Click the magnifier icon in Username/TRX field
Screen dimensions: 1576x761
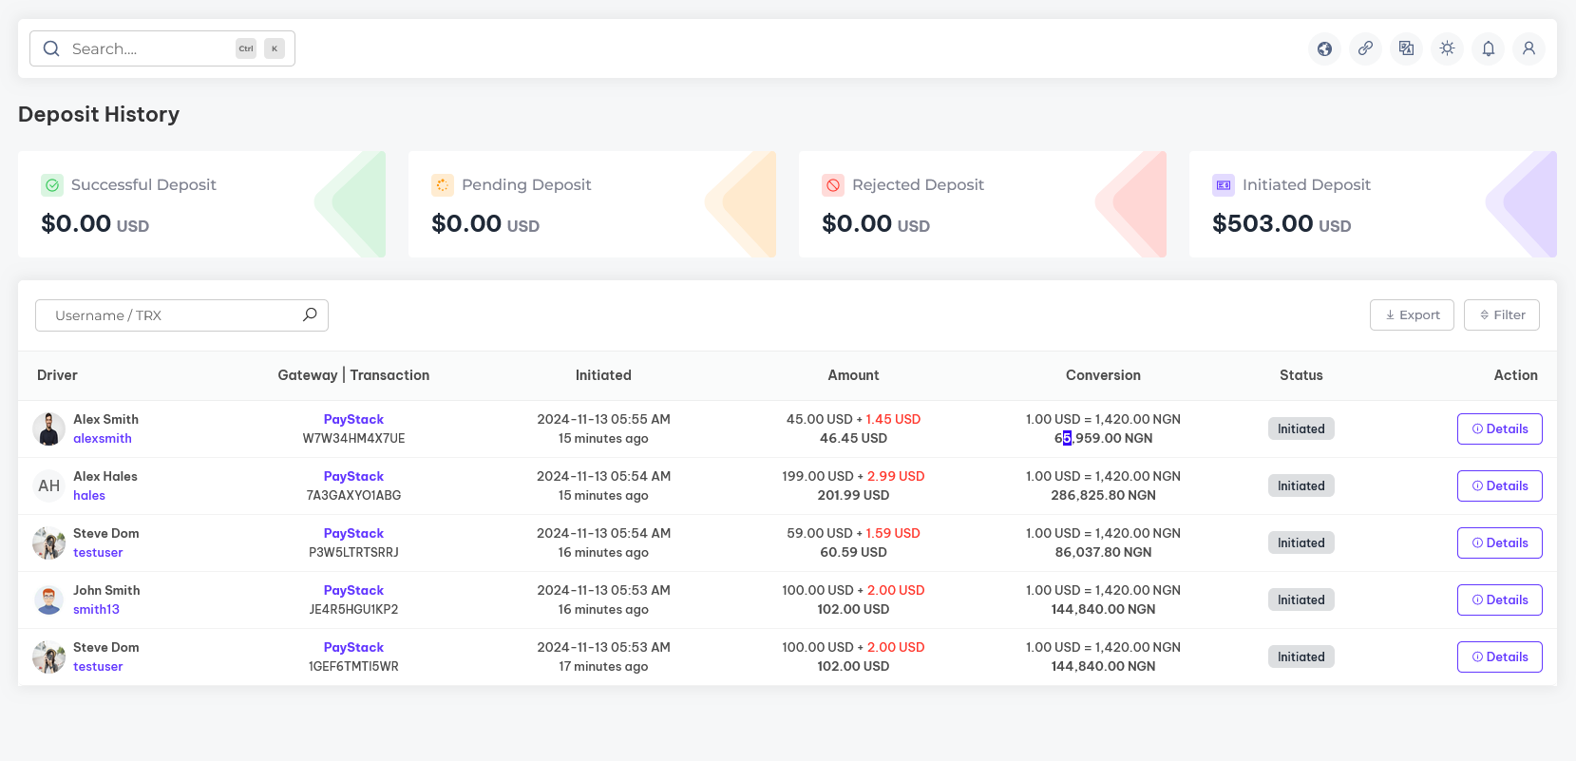(310, 315)
